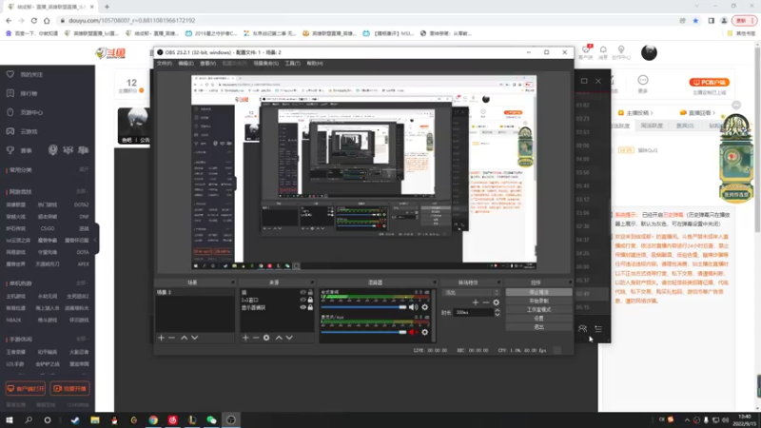761x428 pixels.
Task: Open Mic/Aux settings gear in mixer
Action: (424, 332)
